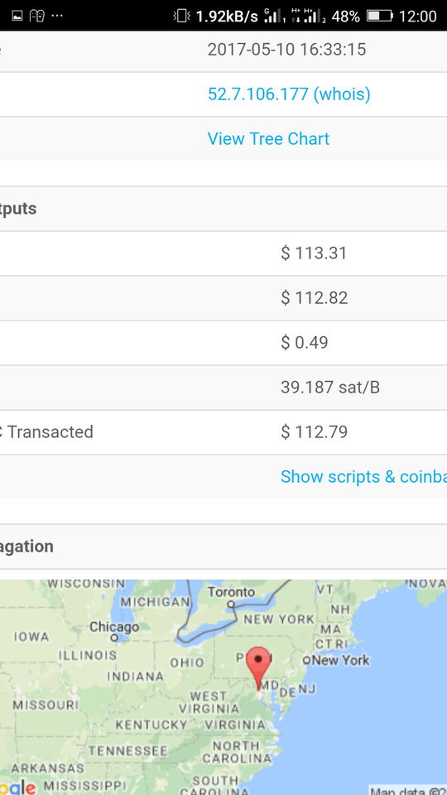Open the View Tree Chart link
Viewport: 447px width, 795px height.
tap(268, 138)
